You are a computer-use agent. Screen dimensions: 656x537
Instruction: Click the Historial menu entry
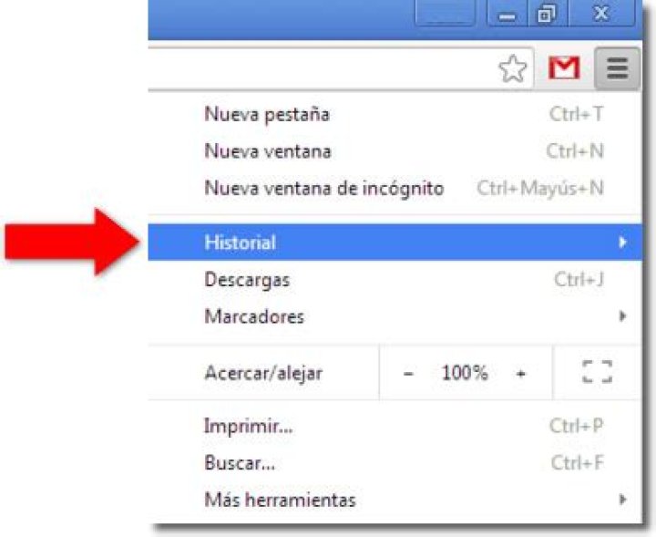coord(395,242)
